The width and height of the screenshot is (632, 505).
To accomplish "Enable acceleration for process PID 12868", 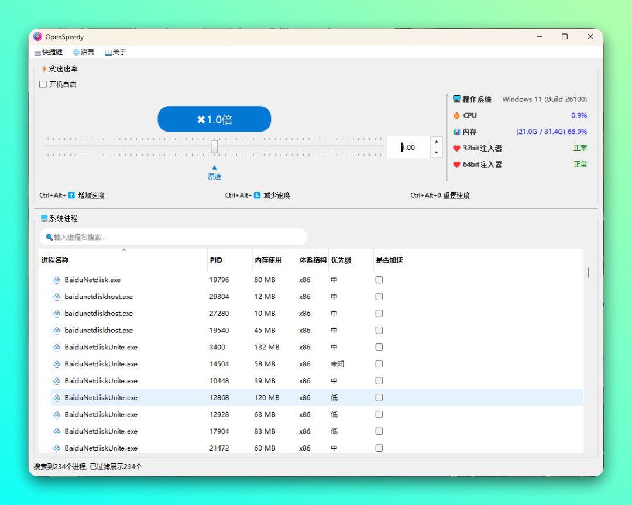I will point(379,398).
